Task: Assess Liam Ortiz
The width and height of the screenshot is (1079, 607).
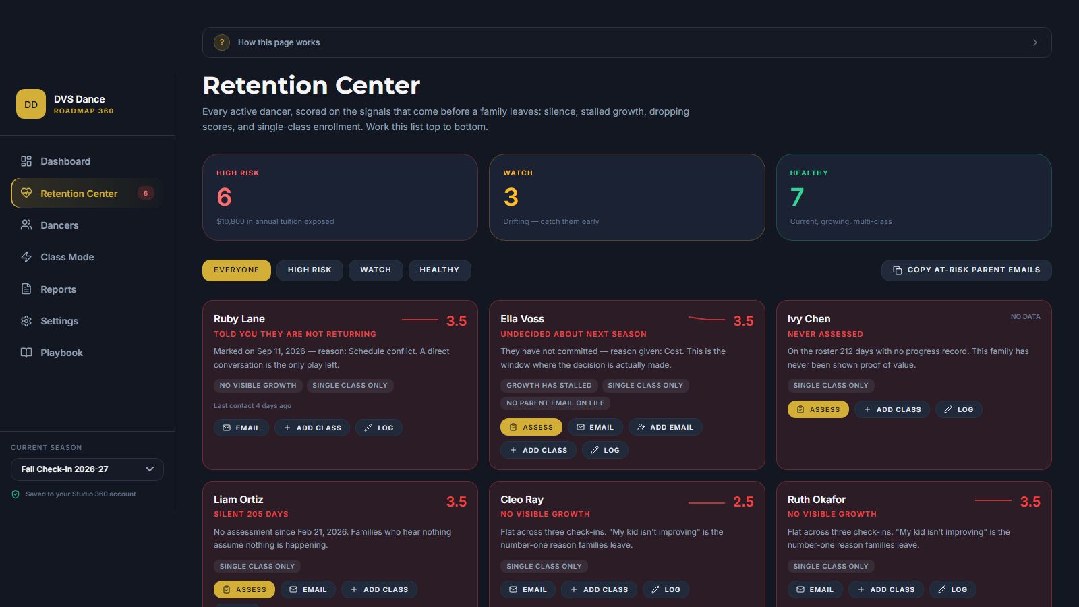Action: pyautogui.click(x=244, y=589)
